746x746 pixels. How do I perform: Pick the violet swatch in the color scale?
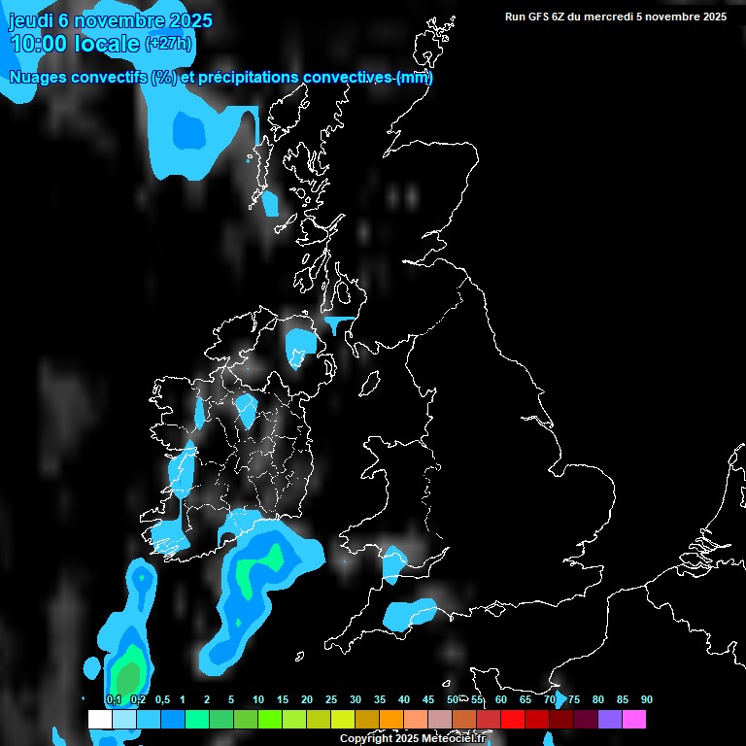[610, 720]
